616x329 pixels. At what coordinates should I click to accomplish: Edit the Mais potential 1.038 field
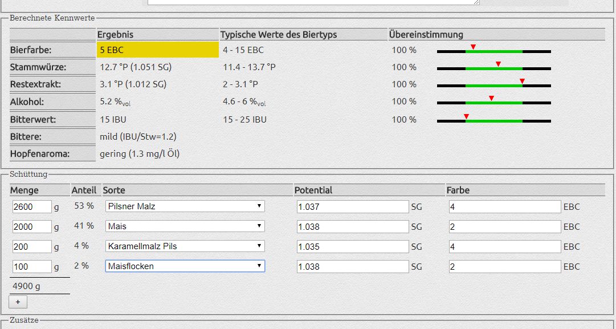point(352,227)
